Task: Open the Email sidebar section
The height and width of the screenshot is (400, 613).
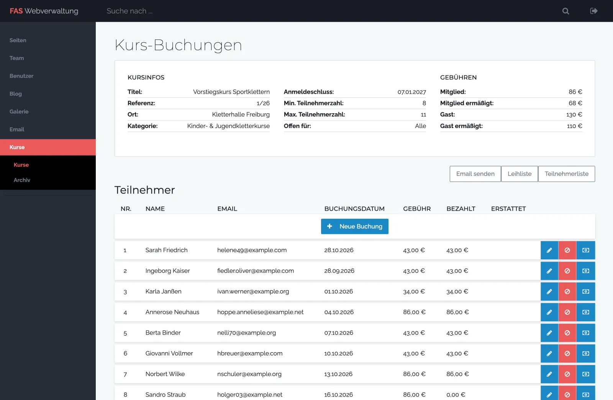Action: 48,130
